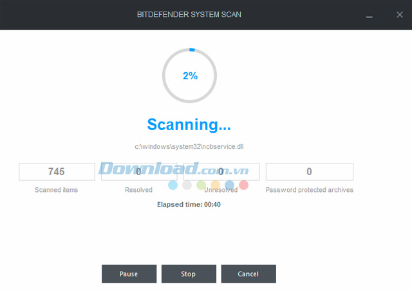This screenshot has width=412, height=291.
Task: Stop the Bitdefender scan
Action: click(189, 274)
